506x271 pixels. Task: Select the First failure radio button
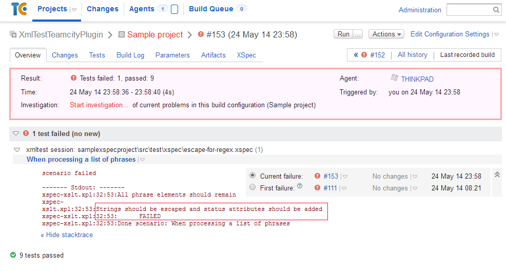click(252, 187)
